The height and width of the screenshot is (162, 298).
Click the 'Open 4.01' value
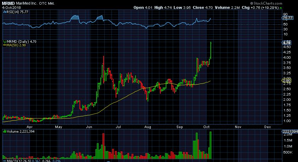[x=143, y=7]
